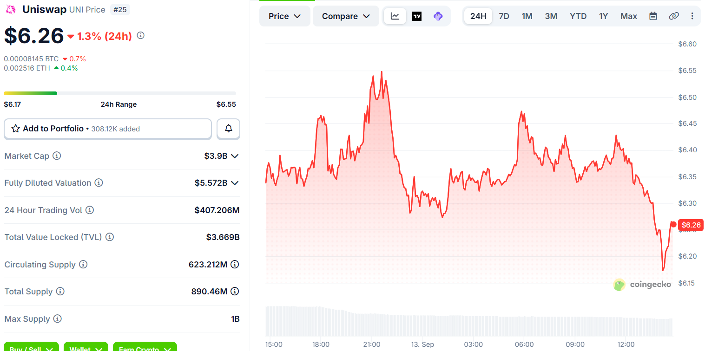Switch to the TradingView chart icon
705x351 pixels.
point(417,16)
